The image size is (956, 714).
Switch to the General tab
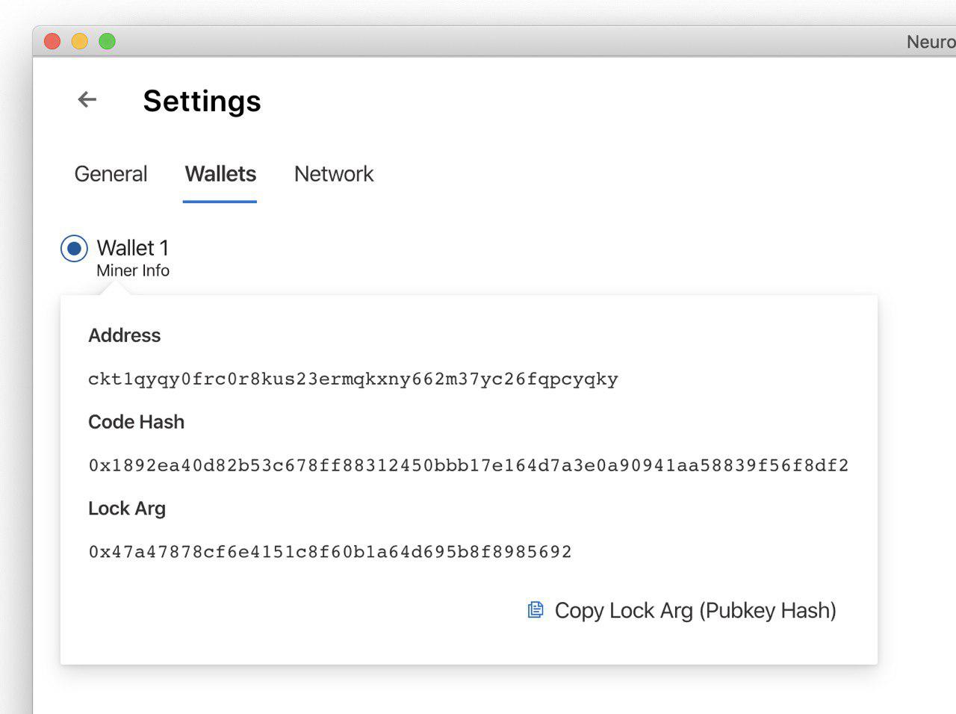[x=111, y=174]
